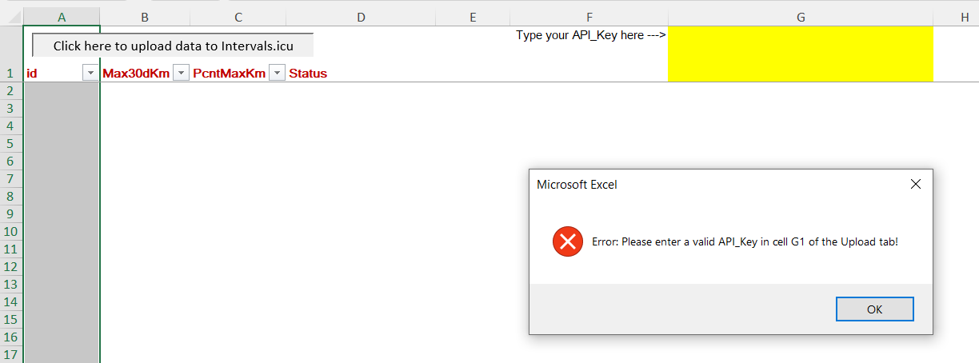The width and height of the screenshot is (979, 363).
Task: Select column G header
Action: (800, 17)
